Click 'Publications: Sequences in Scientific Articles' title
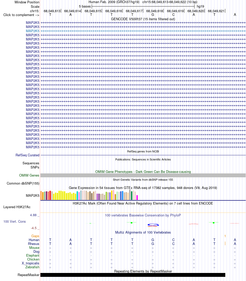Image resolution: width=246 pixels, height=281 pixels. (143, 159)
